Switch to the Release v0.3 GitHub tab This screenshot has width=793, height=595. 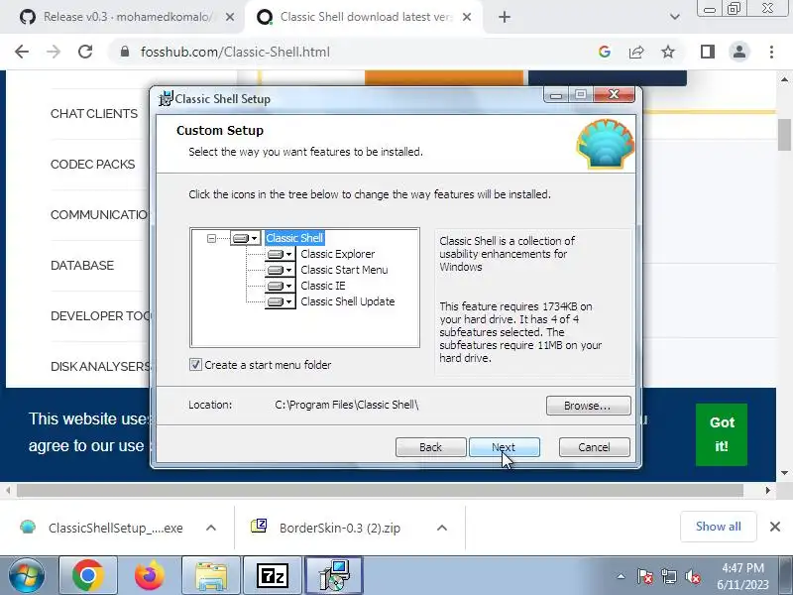(127, 17)
